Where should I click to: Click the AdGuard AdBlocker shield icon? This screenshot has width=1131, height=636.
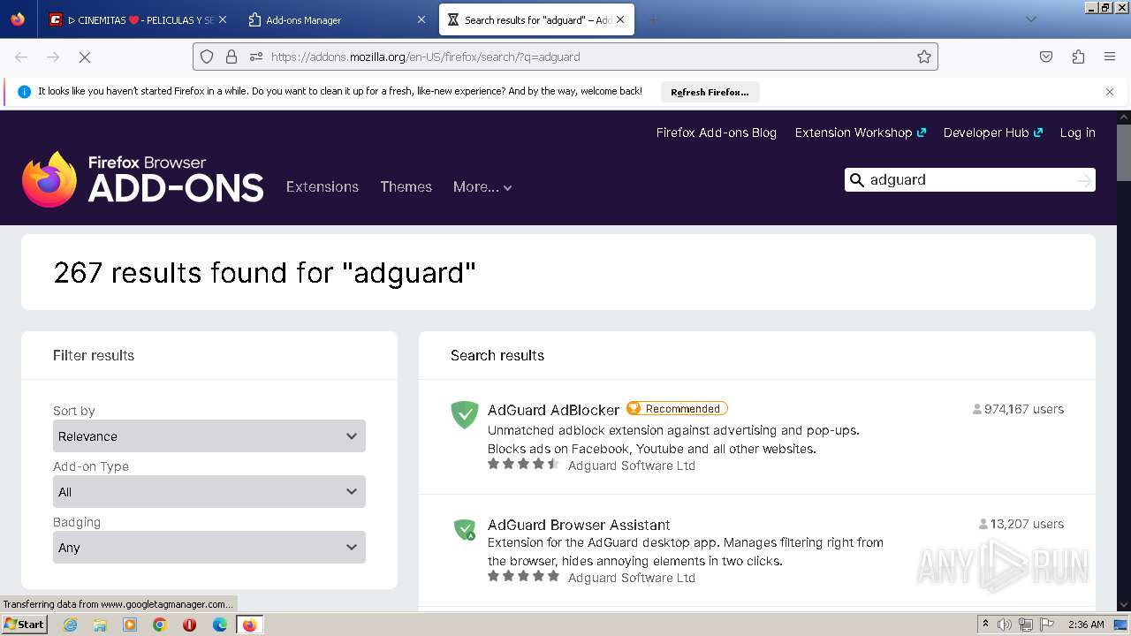tap(465, 414)
